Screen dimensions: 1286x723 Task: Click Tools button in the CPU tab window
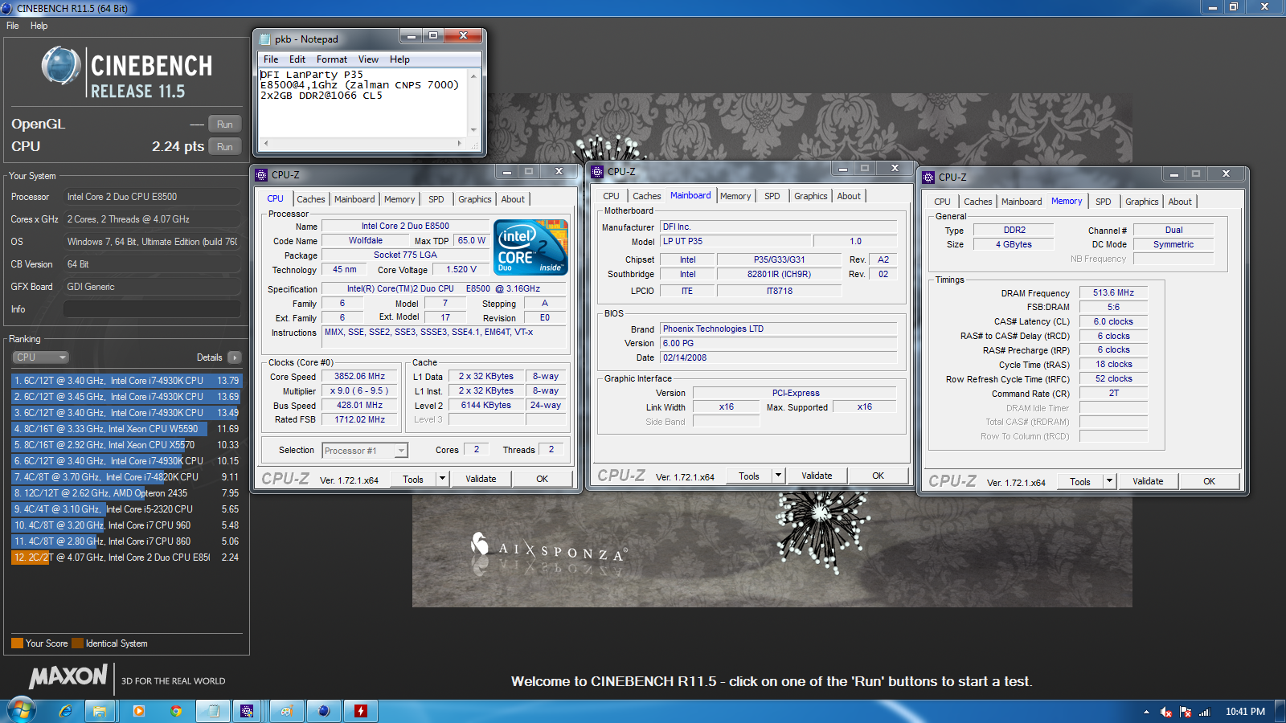click(x=413, y=479)
